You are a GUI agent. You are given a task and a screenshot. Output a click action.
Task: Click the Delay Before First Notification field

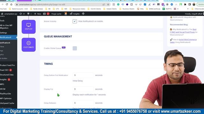[x=83, y=75]
